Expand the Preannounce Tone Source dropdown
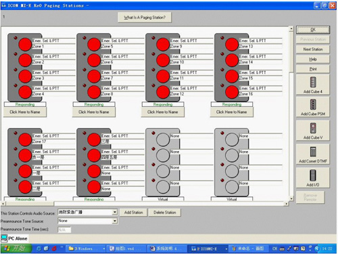Image resolution: width=338 pixels, height=254 pixels. click(115, 221)
